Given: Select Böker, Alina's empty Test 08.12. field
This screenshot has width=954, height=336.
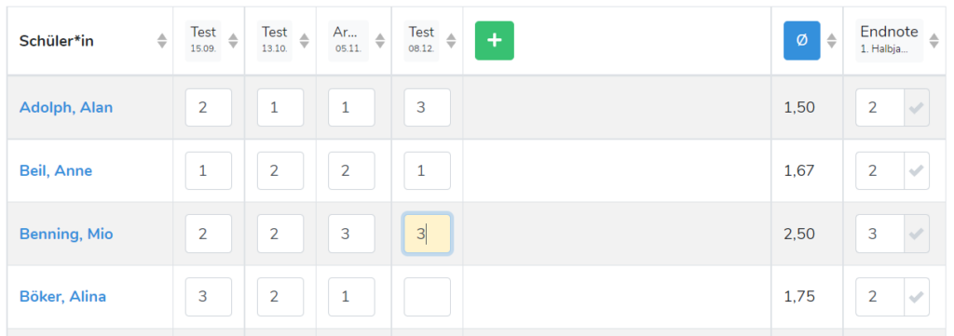Looking at the screenshot, I should 427,297.
